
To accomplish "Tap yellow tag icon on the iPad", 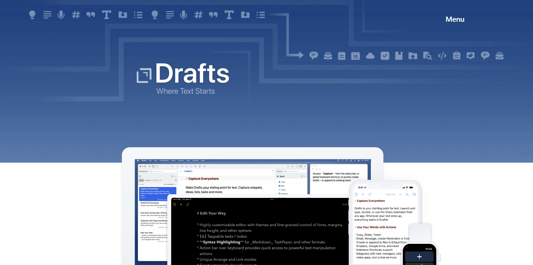I will (188, 204).
